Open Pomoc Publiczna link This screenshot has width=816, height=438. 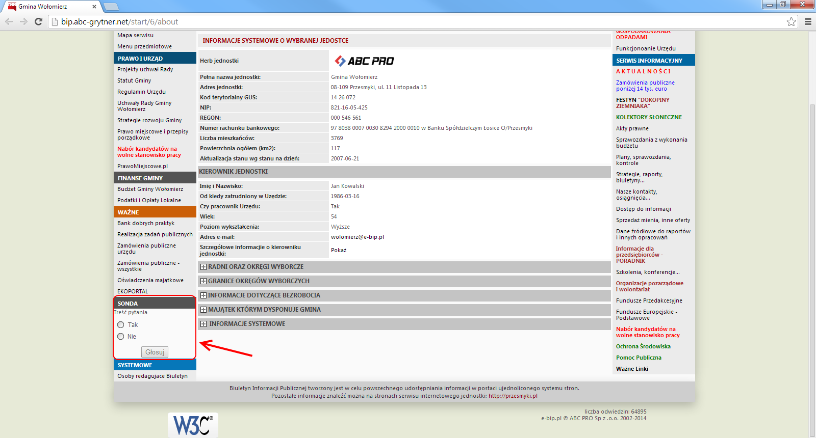pyautogui.click(x=639, y=358)
